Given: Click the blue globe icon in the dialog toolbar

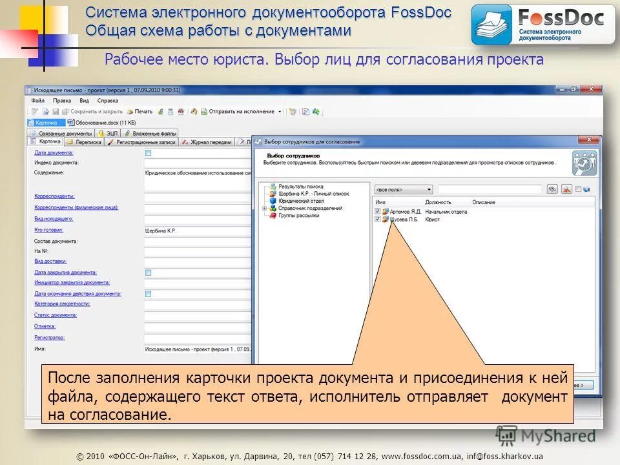Looking at the screenshot, I should click(x=586, y=189).
